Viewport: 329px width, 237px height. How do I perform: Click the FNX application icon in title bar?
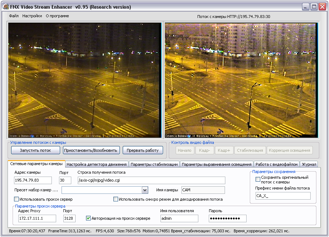(x=6, y=7)
